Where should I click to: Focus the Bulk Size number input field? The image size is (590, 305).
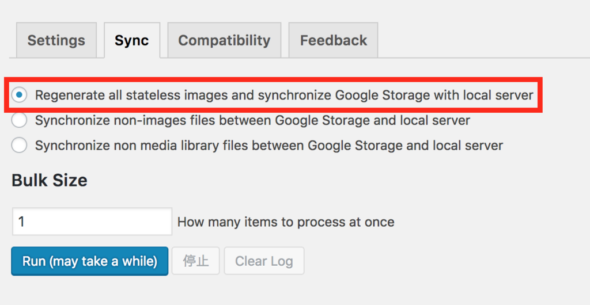[x=92, y=222]
